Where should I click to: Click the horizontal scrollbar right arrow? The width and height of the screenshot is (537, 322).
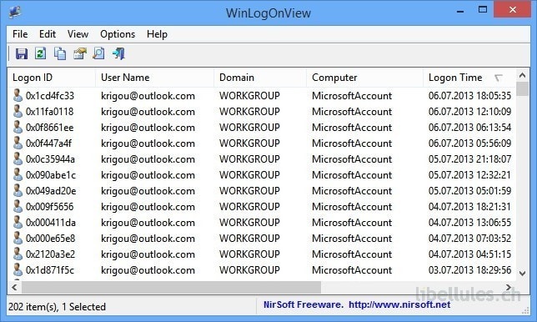point(509,287)
